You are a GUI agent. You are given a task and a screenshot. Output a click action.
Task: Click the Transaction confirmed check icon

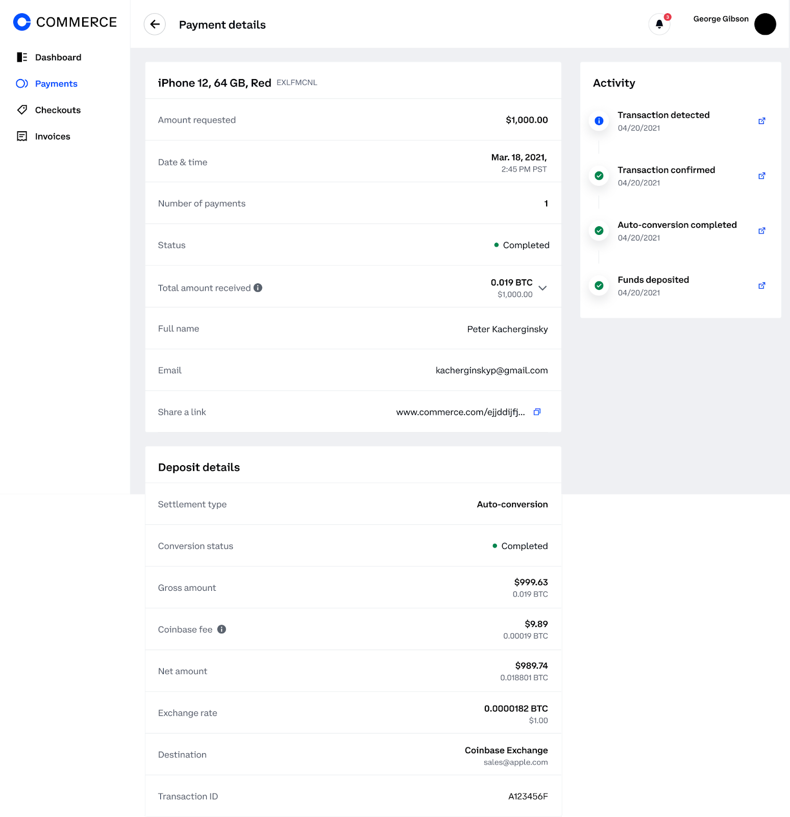tap(599, 176)
